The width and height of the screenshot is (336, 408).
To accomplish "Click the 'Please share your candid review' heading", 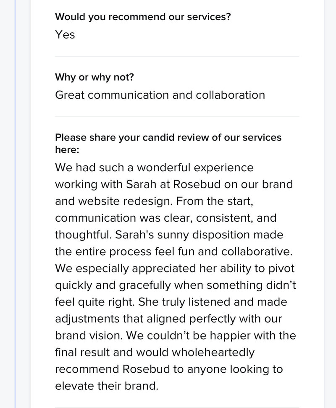I will (168, 137).
